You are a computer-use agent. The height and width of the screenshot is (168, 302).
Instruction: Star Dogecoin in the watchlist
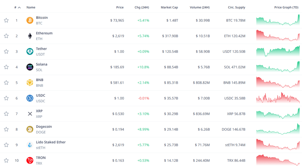(x=6, y=129)
